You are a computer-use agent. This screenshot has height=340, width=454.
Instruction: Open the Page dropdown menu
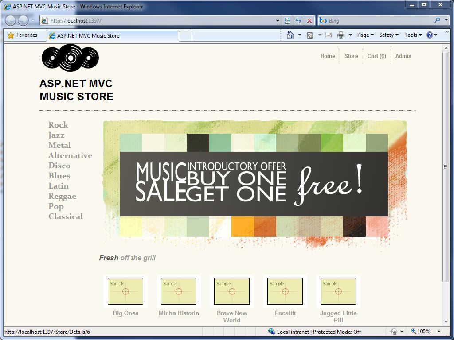[364, 35]
